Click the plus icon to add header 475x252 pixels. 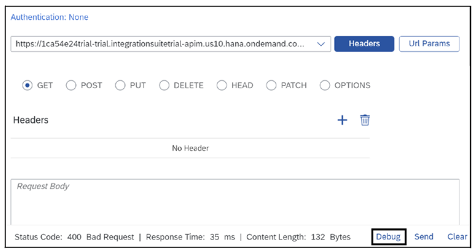click(x=342, y=120)
